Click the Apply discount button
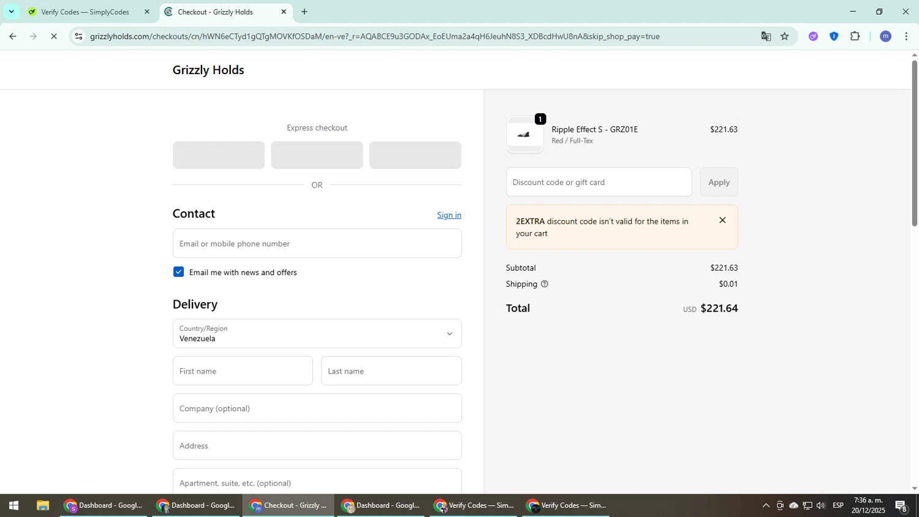Viewport: 919px width, 517px height. pyautogui.click(x=719, y=182)
